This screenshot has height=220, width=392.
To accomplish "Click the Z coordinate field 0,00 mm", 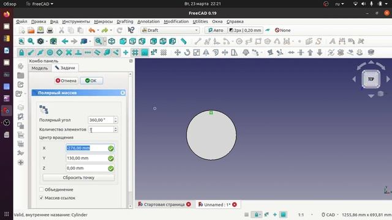I will (90, 168).
